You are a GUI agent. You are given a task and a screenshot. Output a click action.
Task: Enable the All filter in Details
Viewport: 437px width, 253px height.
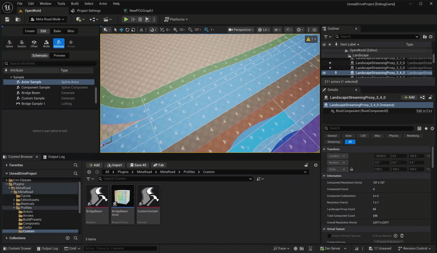(x=350, y=142)
